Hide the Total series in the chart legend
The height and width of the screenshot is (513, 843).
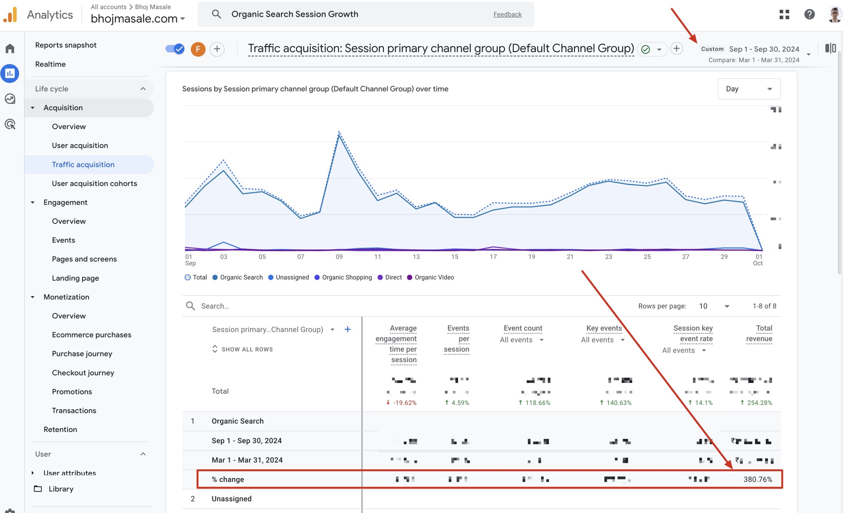point(187,277)
